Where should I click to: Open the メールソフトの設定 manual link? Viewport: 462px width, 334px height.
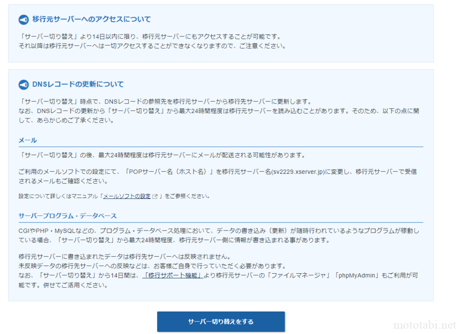[127, 196]
